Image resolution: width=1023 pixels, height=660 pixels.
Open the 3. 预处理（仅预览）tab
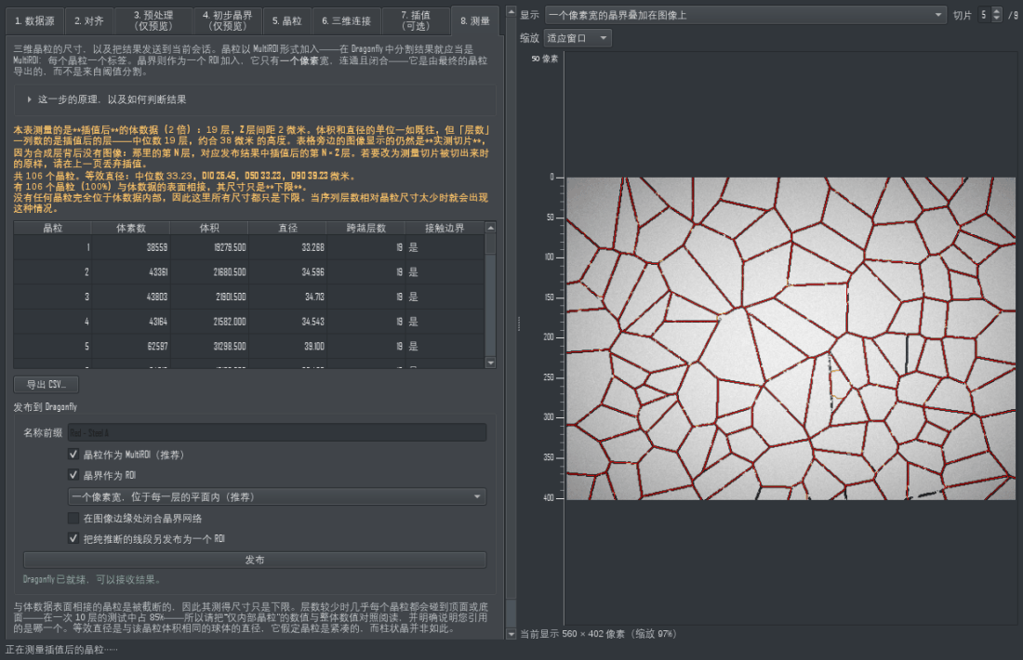coord(153,20)
